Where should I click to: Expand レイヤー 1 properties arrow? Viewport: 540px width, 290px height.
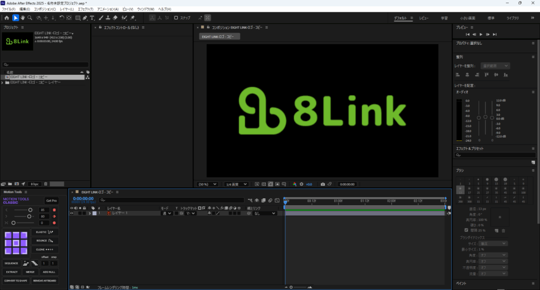coord(90,213)
